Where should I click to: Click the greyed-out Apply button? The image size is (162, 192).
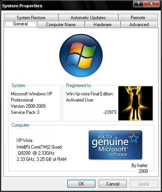pyautogui.click(x=144, y=184)
